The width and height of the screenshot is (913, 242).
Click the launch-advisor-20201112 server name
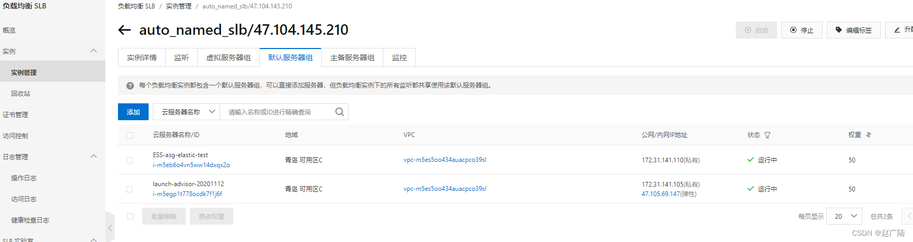(x=188, y=184)
